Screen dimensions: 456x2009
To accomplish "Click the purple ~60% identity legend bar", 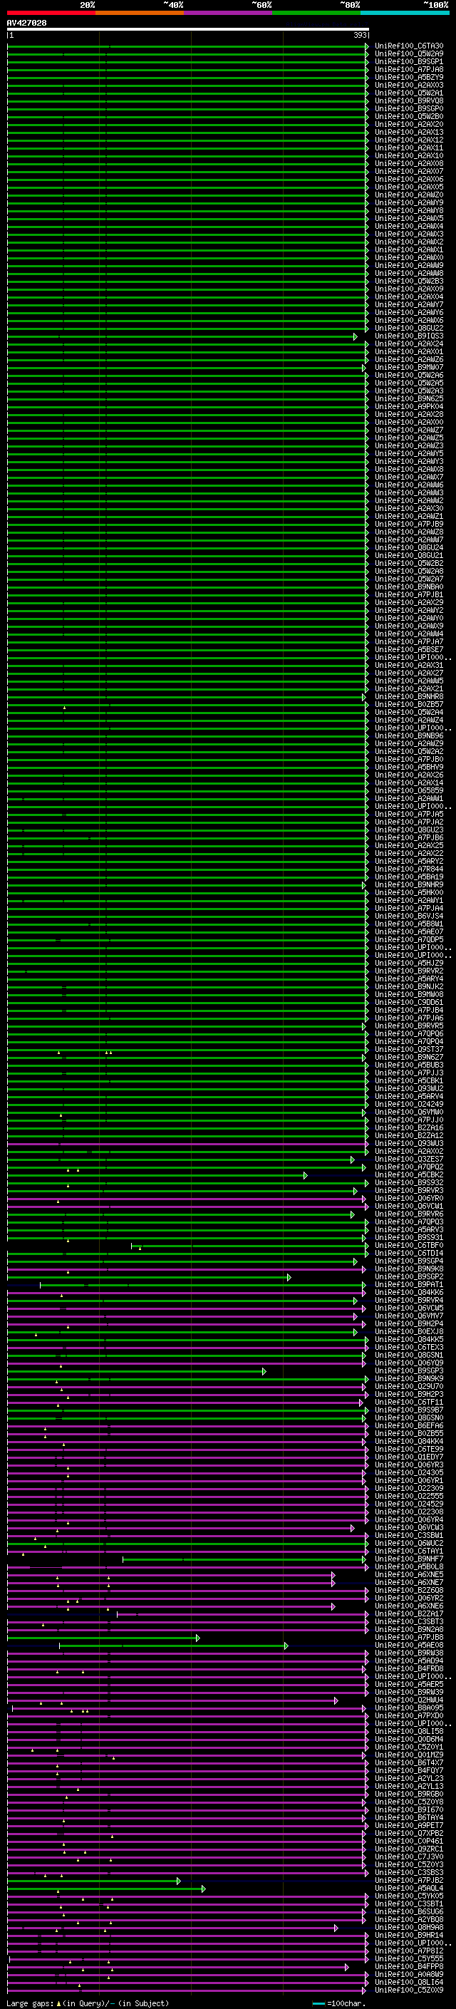I will point(227,13).
